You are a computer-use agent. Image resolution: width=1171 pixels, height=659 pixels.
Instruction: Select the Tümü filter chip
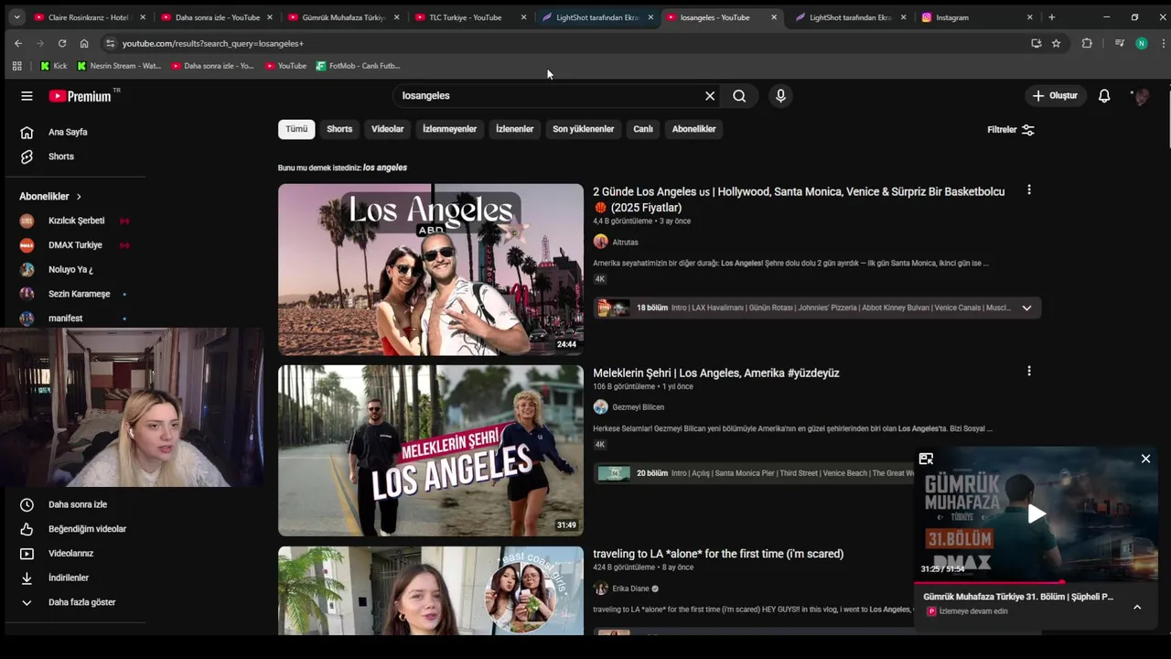(296, 129)
